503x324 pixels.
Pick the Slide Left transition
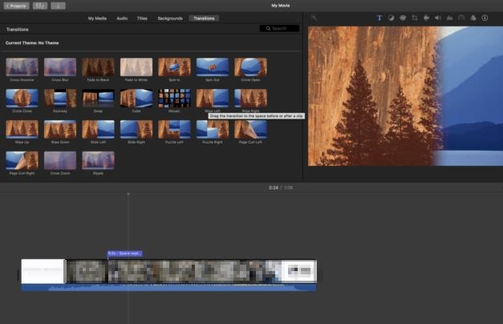(x=98, y=129)
